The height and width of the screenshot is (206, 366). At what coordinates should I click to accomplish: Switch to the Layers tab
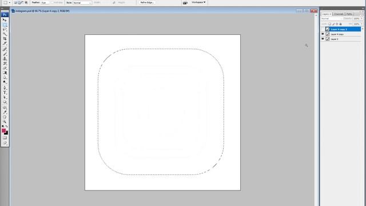[x=327, y=14]
